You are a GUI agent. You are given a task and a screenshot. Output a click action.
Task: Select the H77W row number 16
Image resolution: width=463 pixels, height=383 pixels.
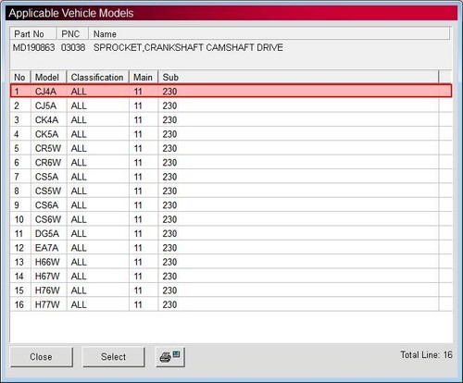pyautogui.click(x=231, y=304)
